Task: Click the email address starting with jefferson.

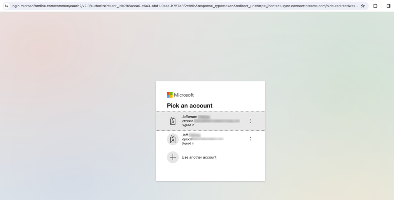Action: [x=210, y=121]
